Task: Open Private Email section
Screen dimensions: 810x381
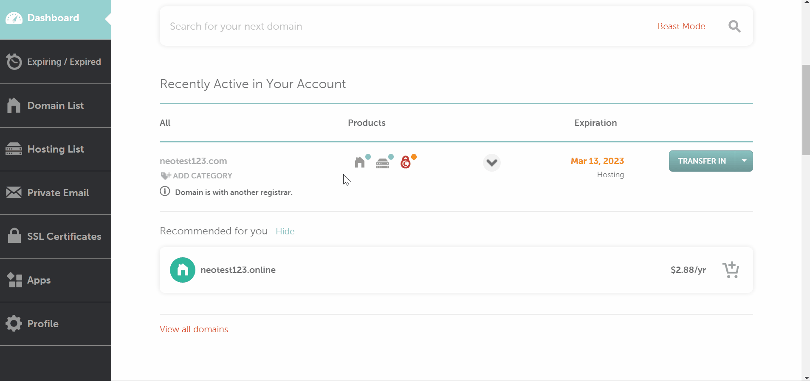Action: click(56, 193)
